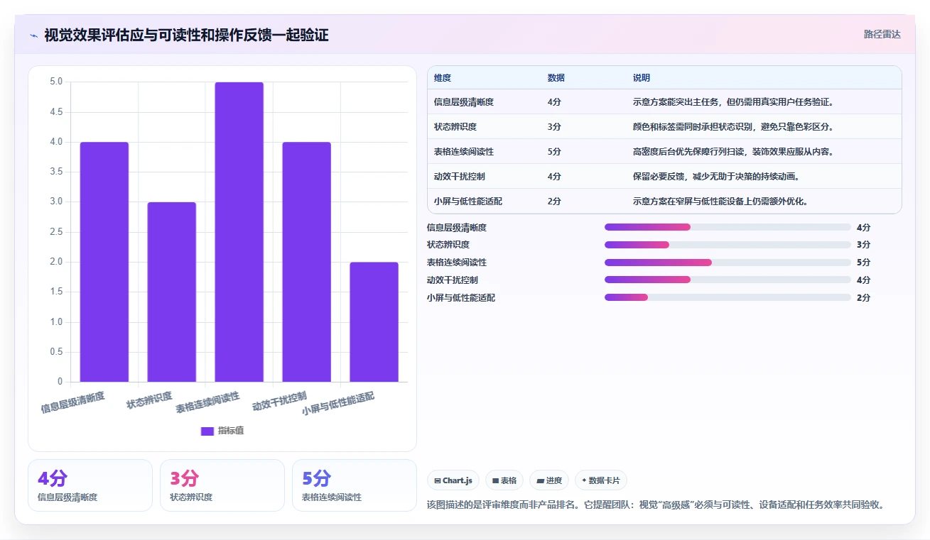Click the 维度 column header

443,78
